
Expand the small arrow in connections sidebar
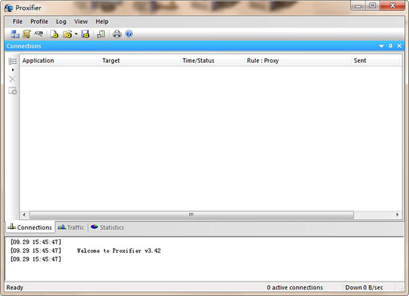point(13,70)
